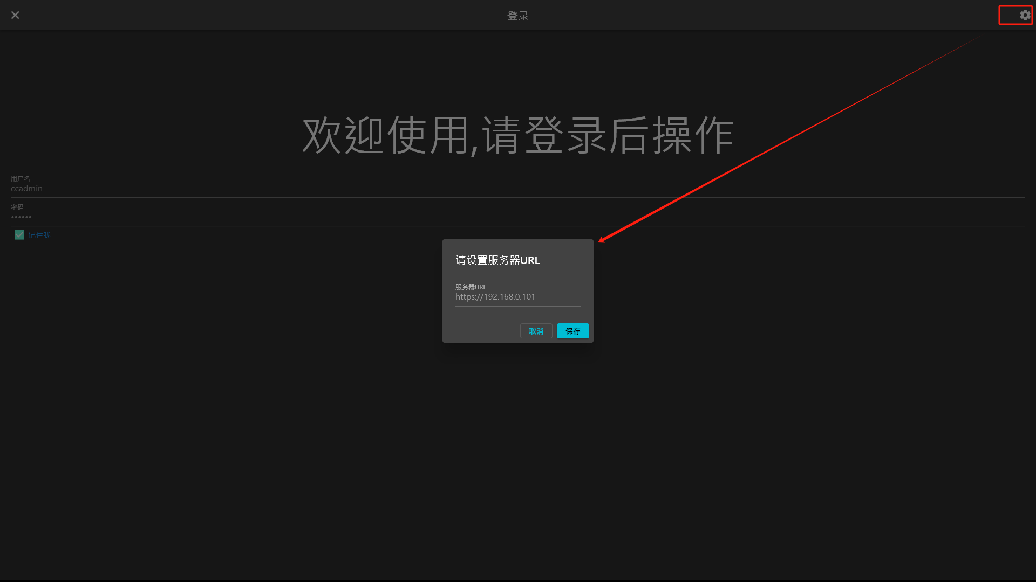Viewport: 1036px width, 582px height.
Task: Toggle the 记住我 checkbox
Action: tap(19, 235)
